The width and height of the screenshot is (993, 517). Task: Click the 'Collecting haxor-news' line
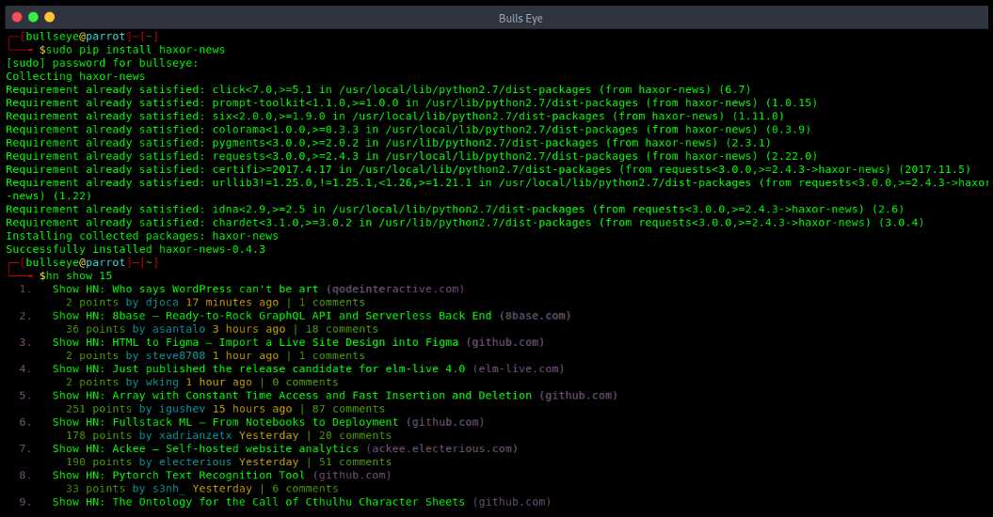tap(75, 76)
